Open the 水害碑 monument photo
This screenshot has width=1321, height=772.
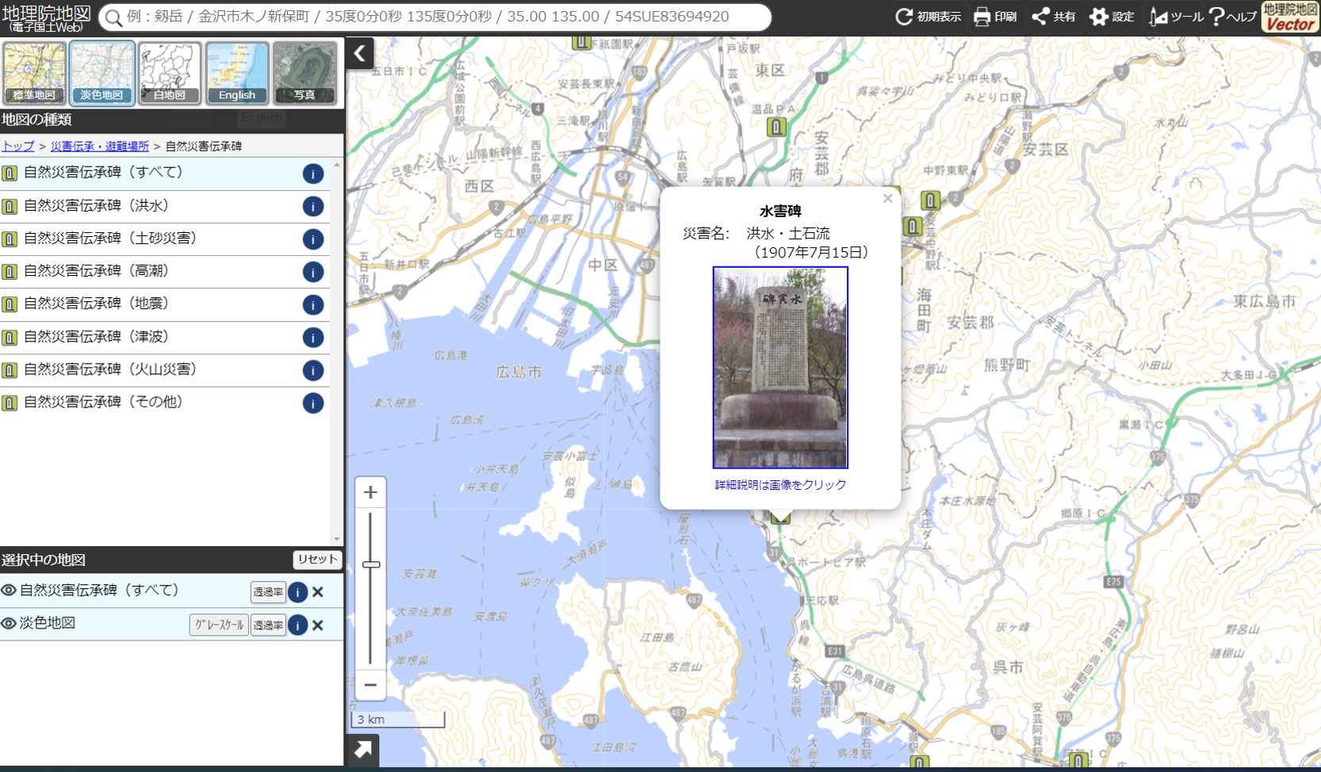[780, 368]
